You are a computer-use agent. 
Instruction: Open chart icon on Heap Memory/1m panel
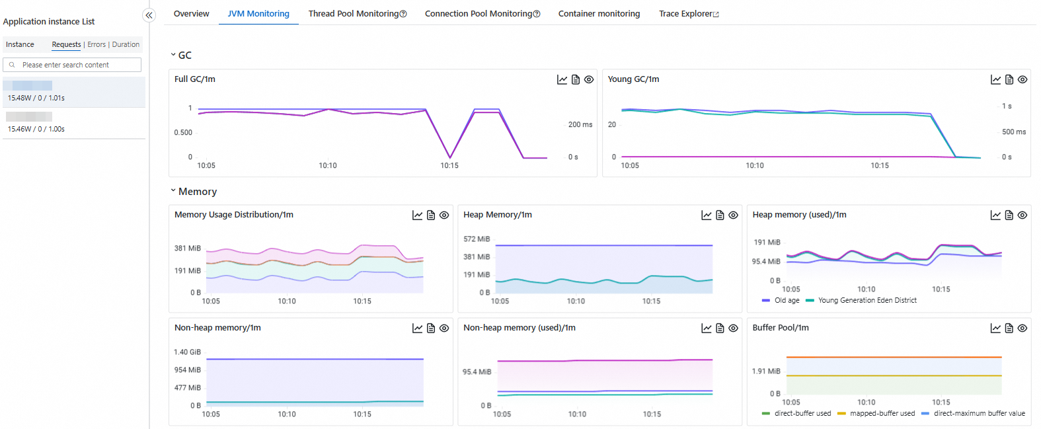(x=707, y=215)
